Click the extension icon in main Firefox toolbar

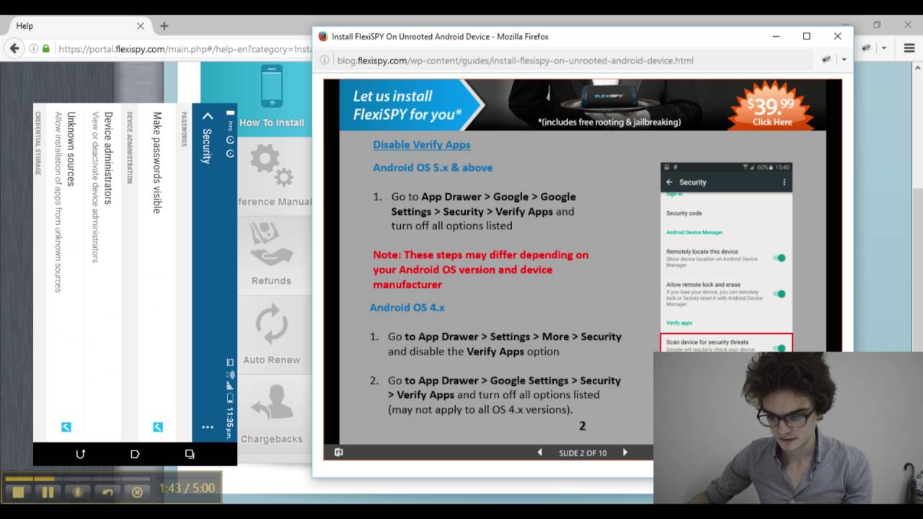(865, 48)
